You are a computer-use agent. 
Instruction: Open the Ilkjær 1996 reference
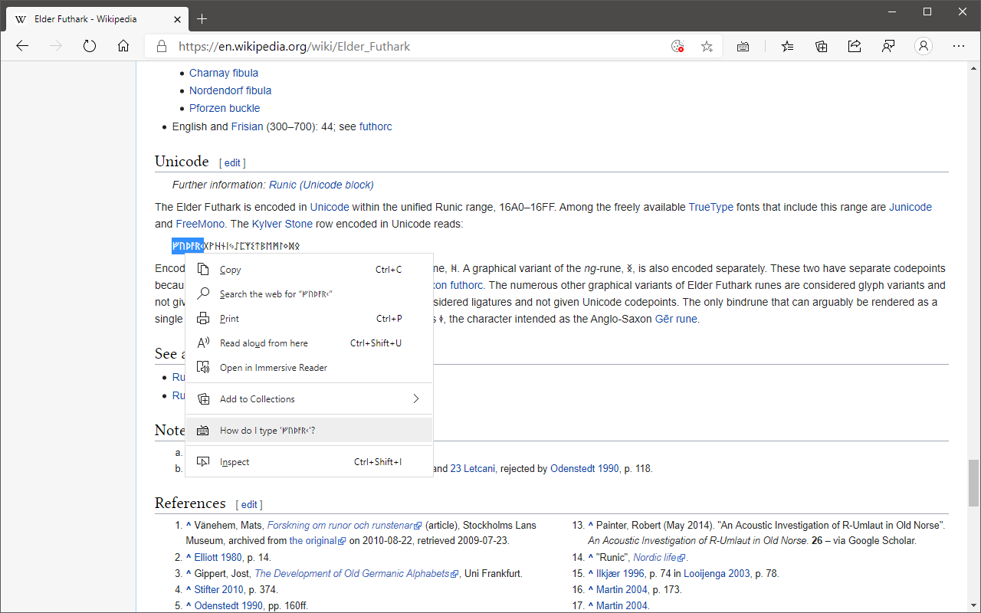pyautogui.click(x=620, y=573)
